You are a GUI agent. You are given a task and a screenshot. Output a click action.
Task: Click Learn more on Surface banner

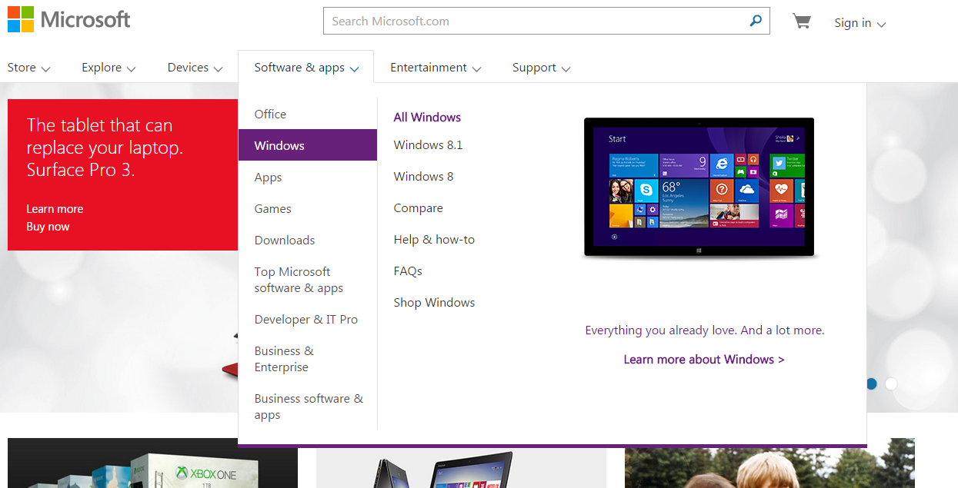coord(55,209)
